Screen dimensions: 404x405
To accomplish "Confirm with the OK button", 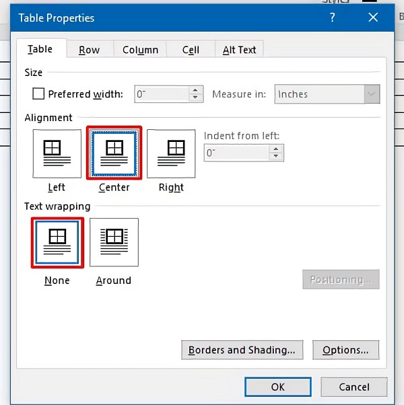I will 278,387.
